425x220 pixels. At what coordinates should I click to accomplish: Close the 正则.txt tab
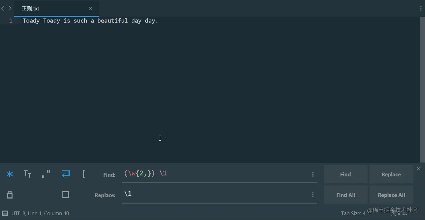pos(91,9)
